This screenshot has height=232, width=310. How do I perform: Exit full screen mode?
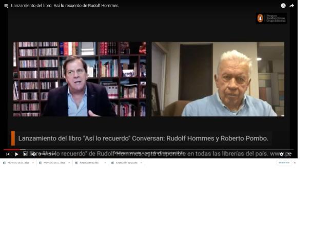(x=289, y=154)
